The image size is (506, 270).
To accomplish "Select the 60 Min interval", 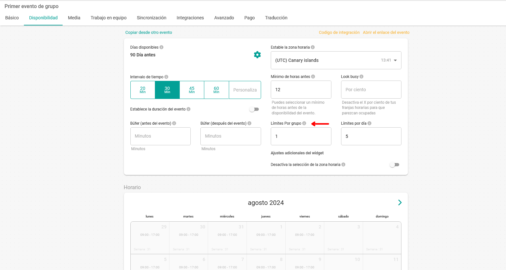I will pyautogui.click(x=216, y=90).
